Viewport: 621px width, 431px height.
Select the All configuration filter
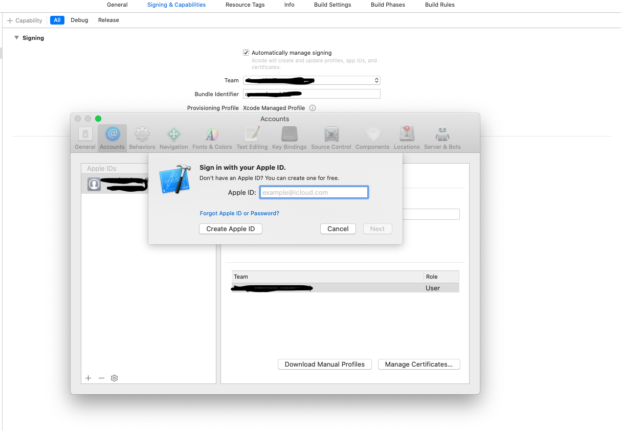click(57, 20)
